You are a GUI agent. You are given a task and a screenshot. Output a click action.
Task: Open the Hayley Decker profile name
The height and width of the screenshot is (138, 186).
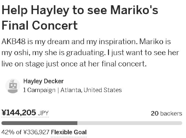(x=44, y=81)
